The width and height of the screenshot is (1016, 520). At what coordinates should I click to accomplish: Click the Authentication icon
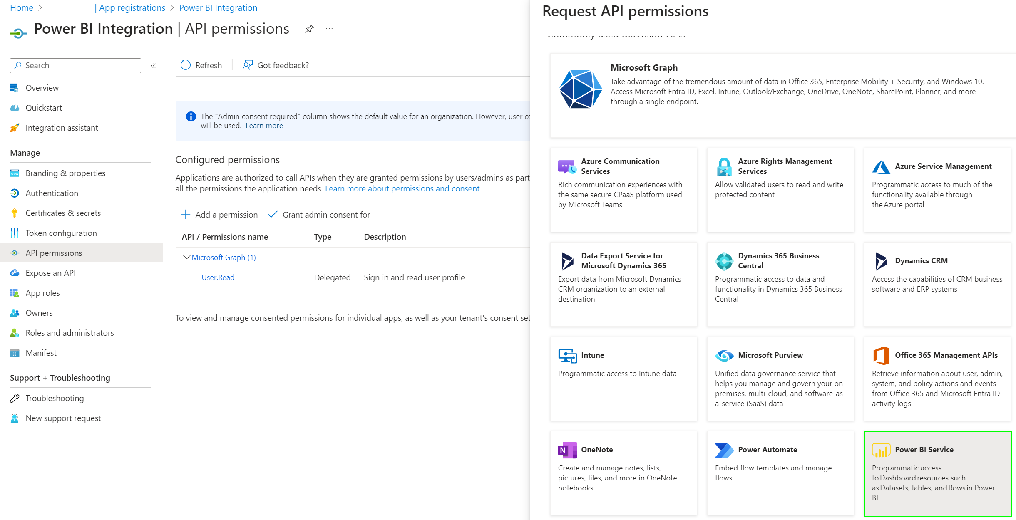[15, 193]
